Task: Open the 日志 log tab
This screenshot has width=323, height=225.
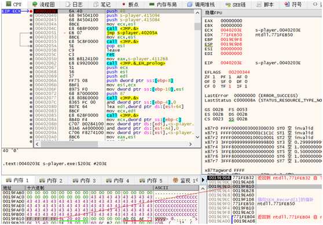Action: click(x=74, y=4)
